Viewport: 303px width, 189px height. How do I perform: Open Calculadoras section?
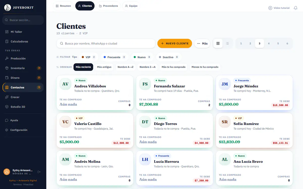click(x=23, y=41)
